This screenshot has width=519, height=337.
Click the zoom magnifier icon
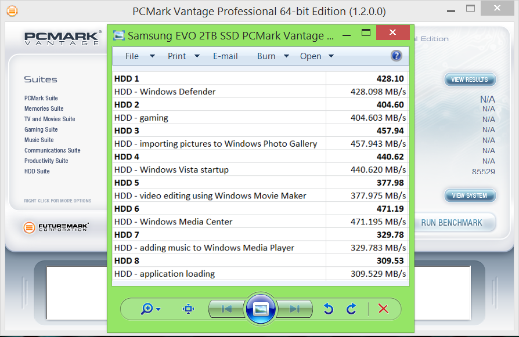[147, 309]
